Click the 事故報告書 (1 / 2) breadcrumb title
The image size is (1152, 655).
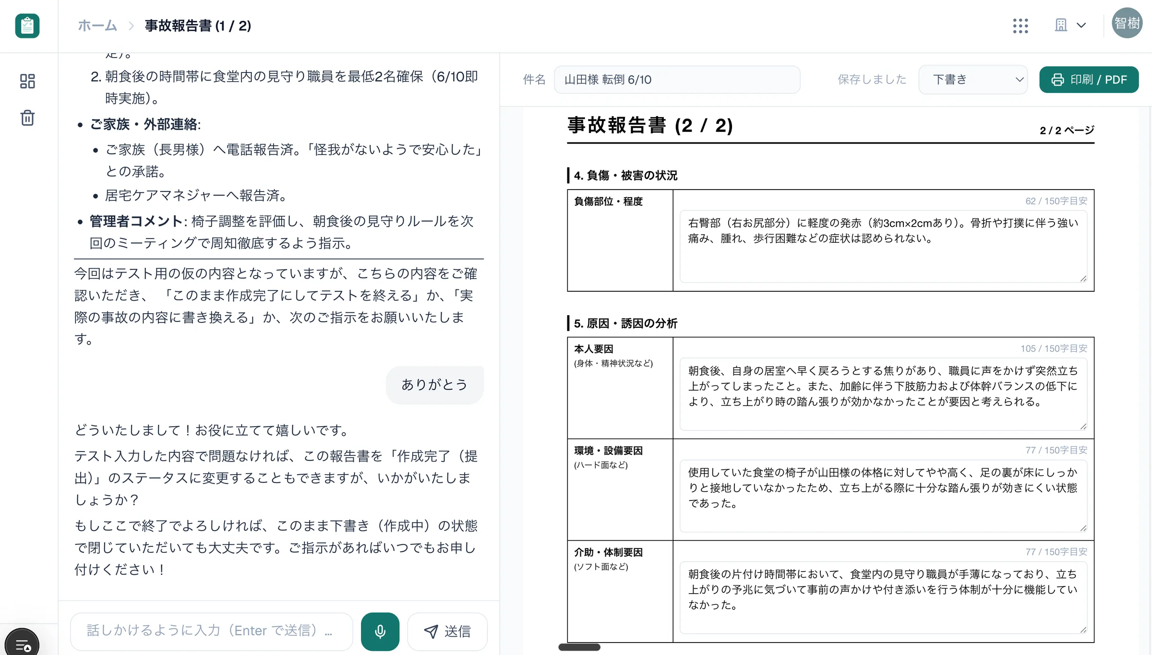pyautogui.click(x=198, y=25)
